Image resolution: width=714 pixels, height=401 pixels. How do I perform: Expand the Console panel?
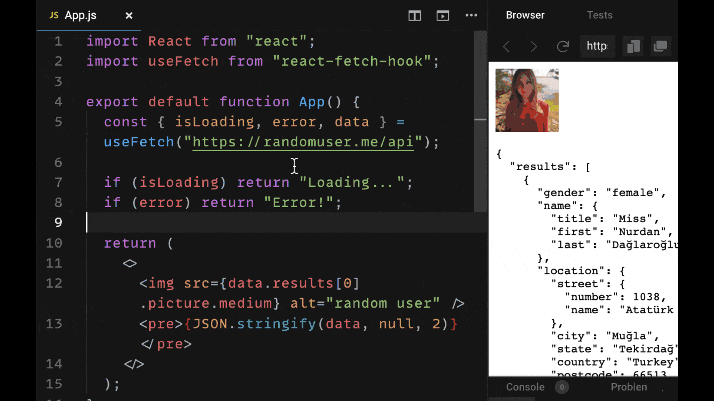tap(525, 387)
